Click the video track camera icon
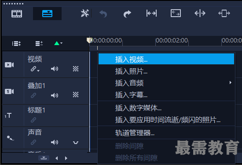The width and height of the screenshot is (242, 165). [9, 65]
